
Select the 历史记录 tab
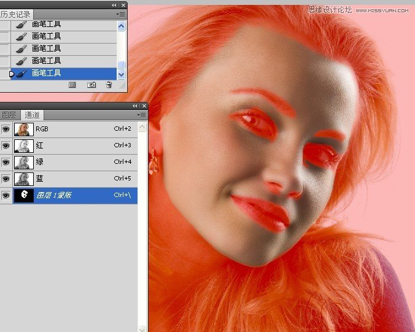coord(15,14)
